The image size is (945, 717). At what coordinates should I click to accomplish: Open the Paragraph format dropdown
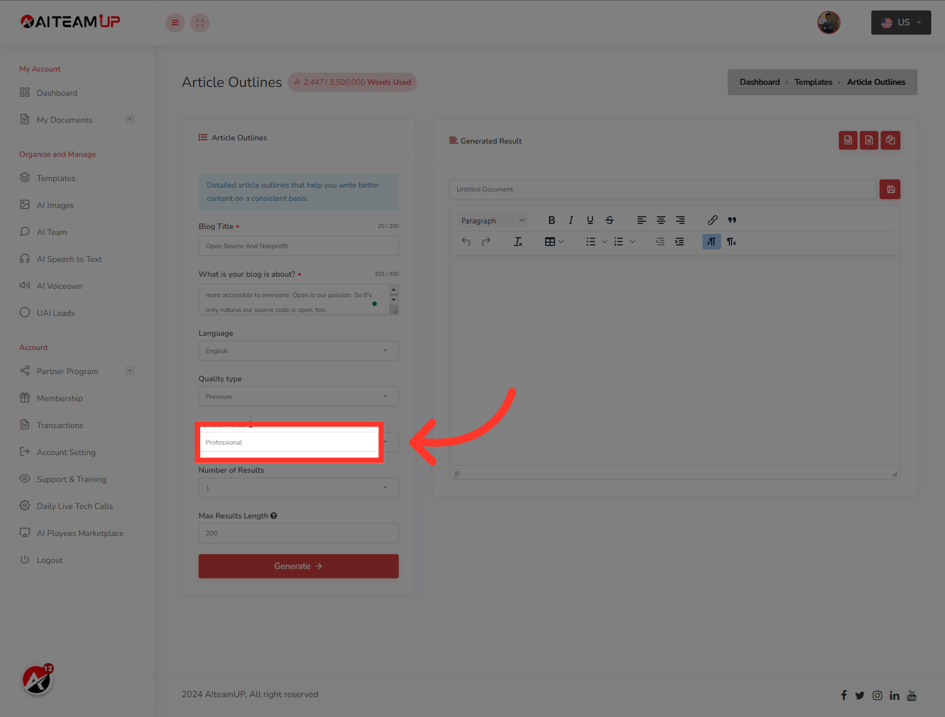tap(493, 221)
